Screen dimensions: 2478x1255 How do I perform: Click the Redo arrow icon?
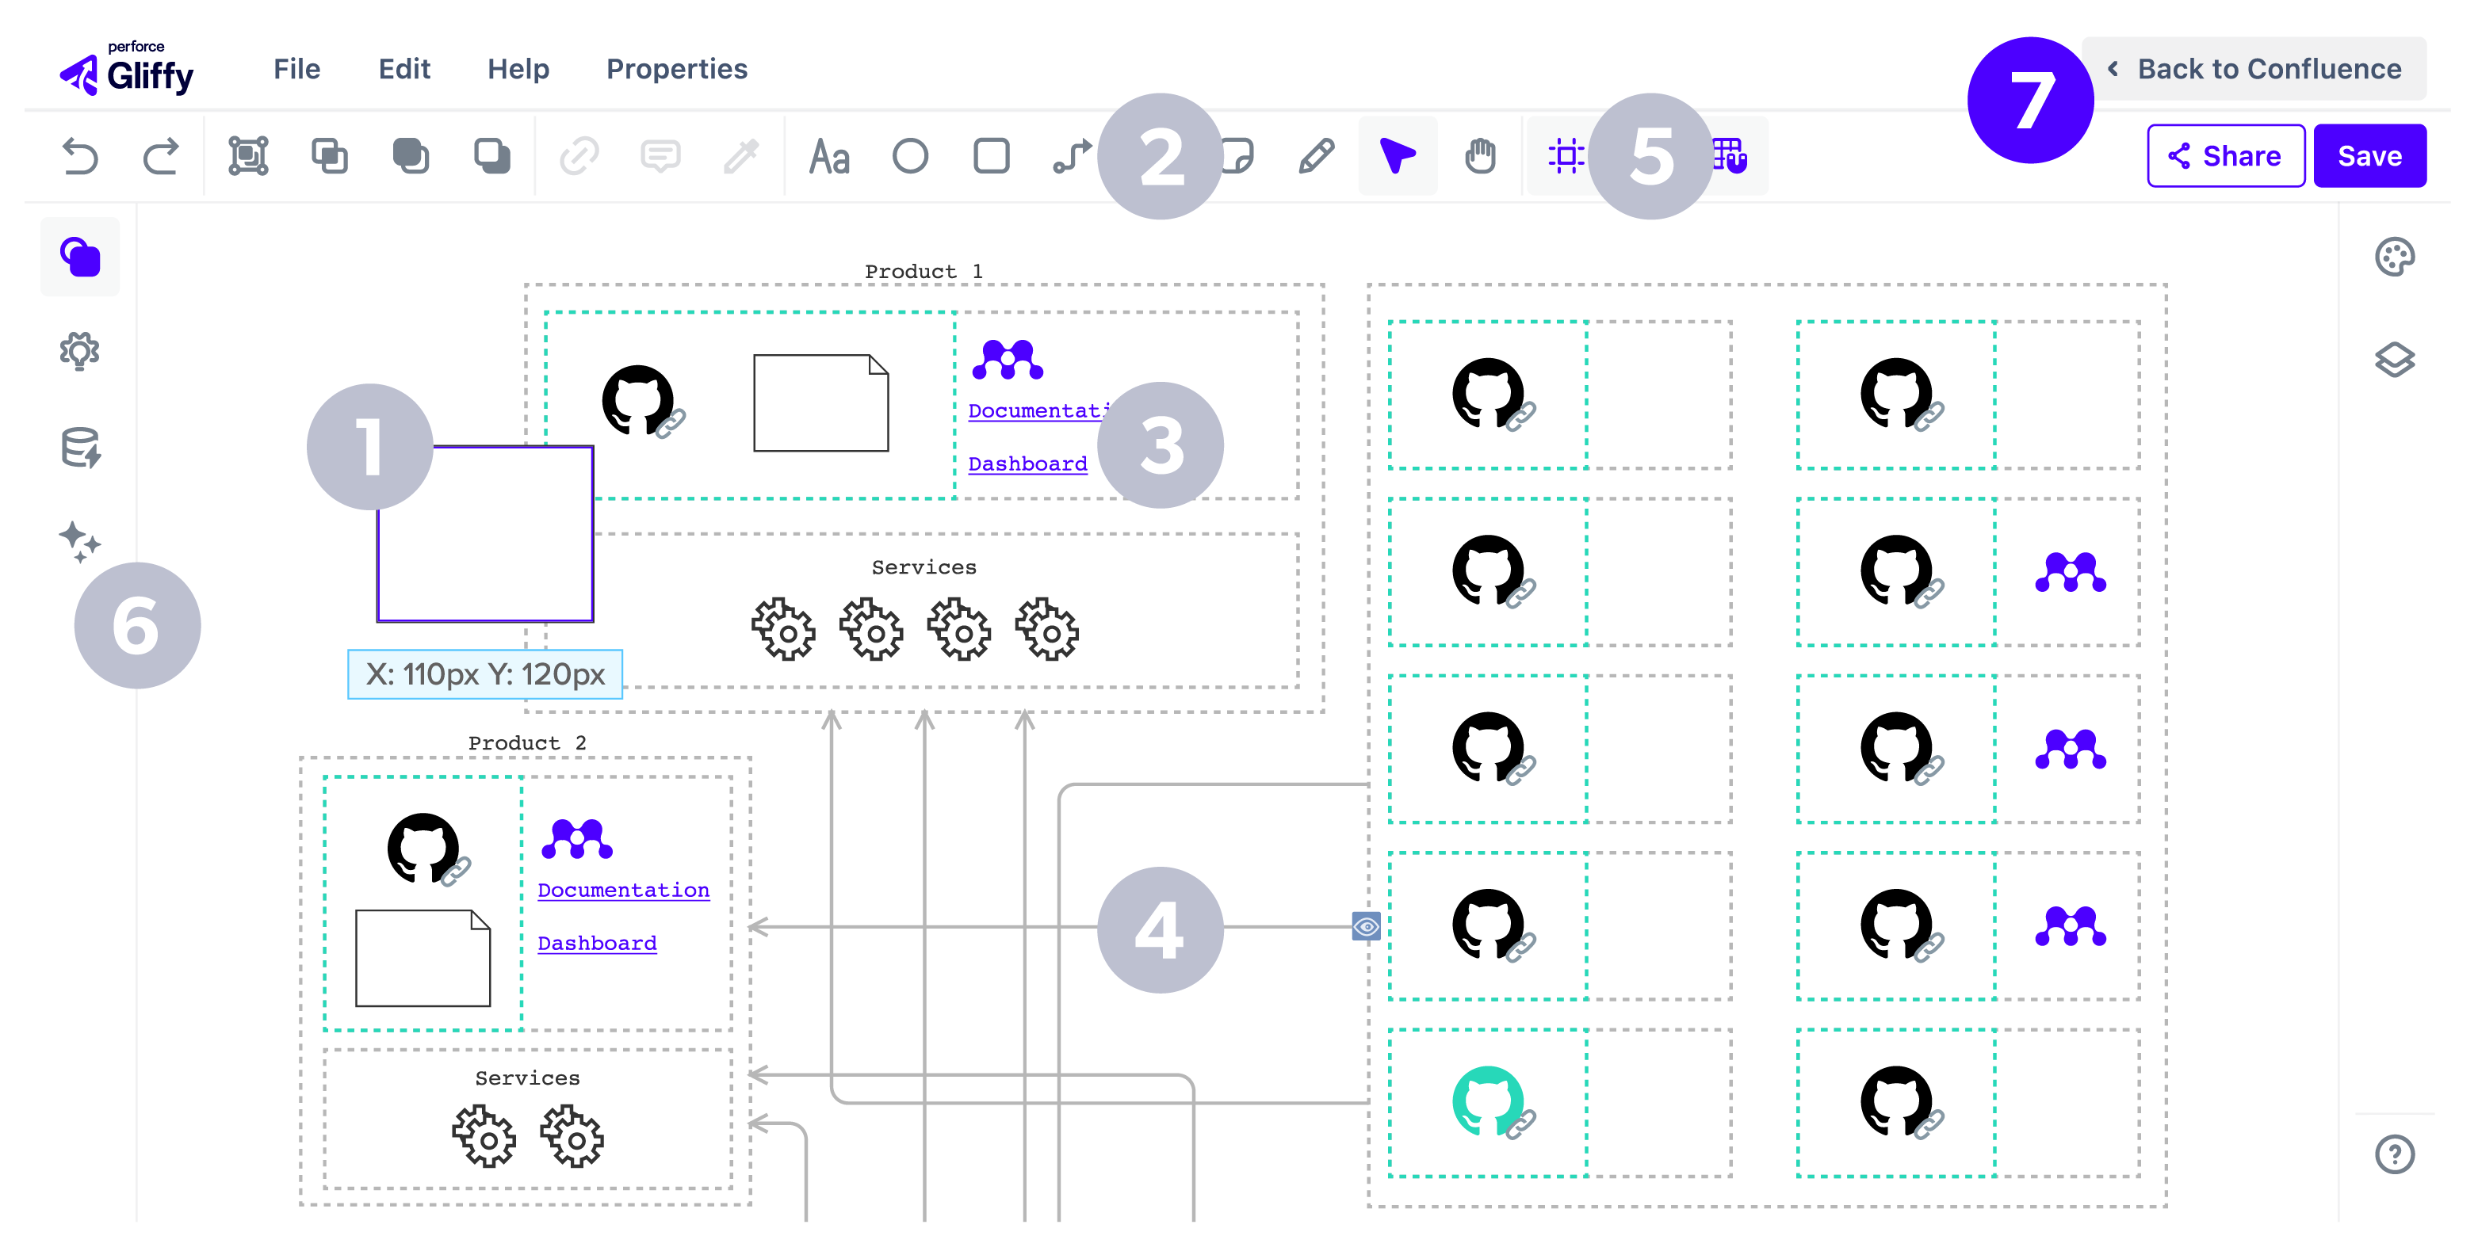coord(161,156)
